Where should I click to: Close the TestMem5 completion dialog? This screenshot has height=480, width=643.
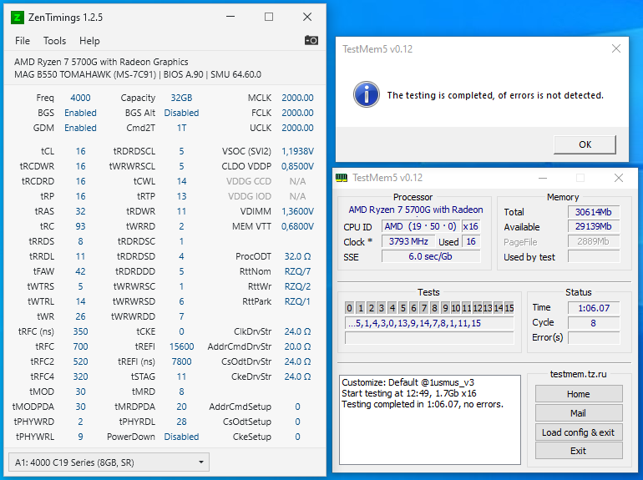(x=616, y=48)
